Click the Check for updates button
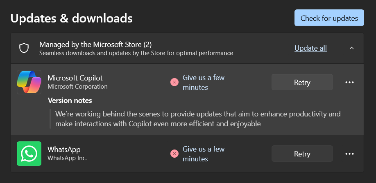 coord(329,18)
